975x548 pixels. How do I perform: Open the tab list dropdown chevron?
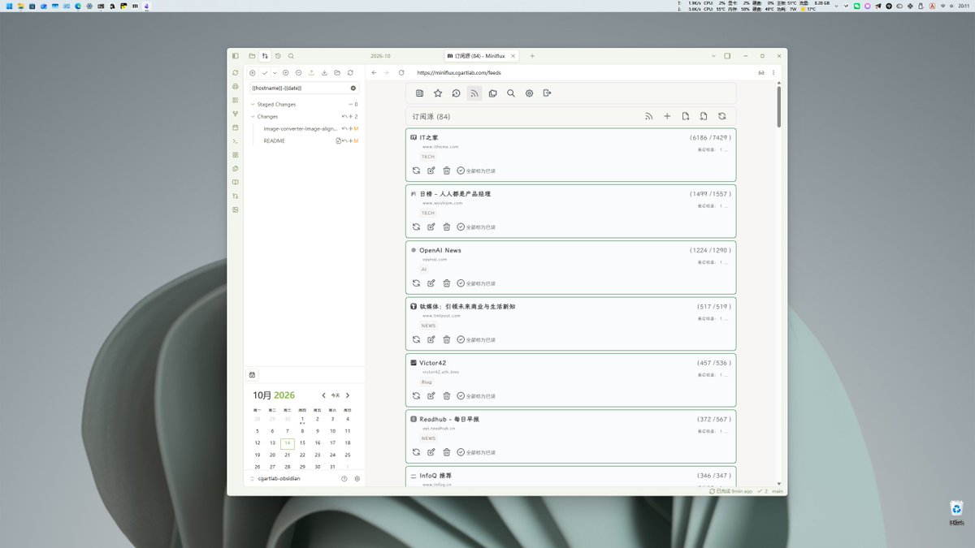click(713, 56)
